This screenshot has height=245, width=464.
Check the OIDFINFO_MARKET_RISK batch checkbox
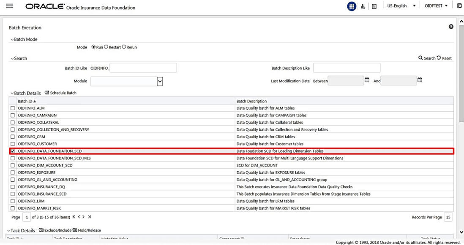[12, 208]
